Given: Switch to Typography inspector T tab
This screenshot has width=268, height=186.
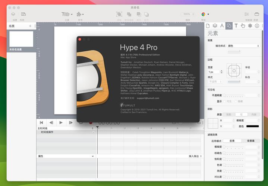Looking at the screenshot, I should 236,26.
